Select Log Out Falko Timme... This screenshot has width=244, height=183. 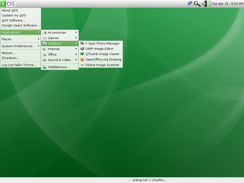[x=19, y=65]
